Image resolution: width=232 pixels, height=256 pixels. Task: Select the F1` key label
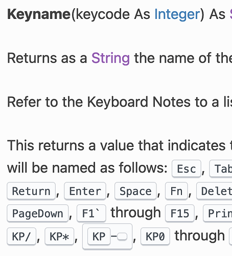[x=91, y=214]
